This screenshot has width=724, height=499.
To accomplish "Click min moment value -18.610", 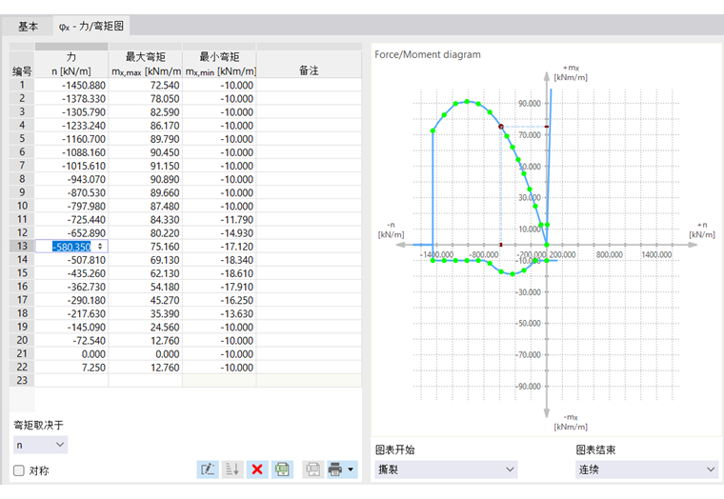I will [x=219, y=273].
